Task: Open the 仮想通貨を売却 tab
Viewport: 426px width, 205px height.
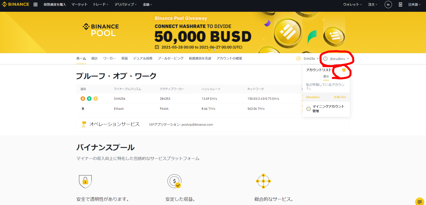Action: click(x=200, y=58)
